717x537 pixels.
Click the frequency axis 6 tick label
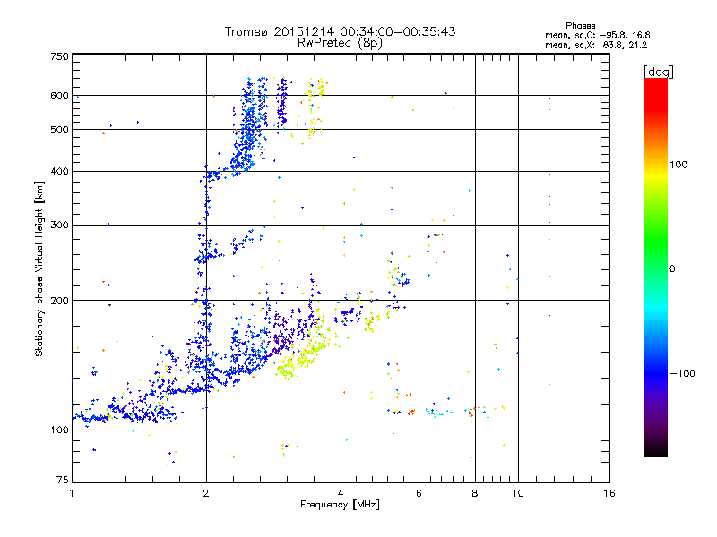click(x=419, y=493)
